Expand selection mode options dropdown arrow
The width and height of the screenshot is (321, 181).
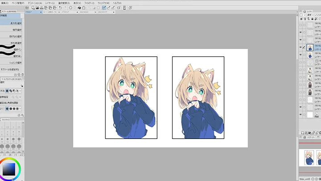pos(20,91)
